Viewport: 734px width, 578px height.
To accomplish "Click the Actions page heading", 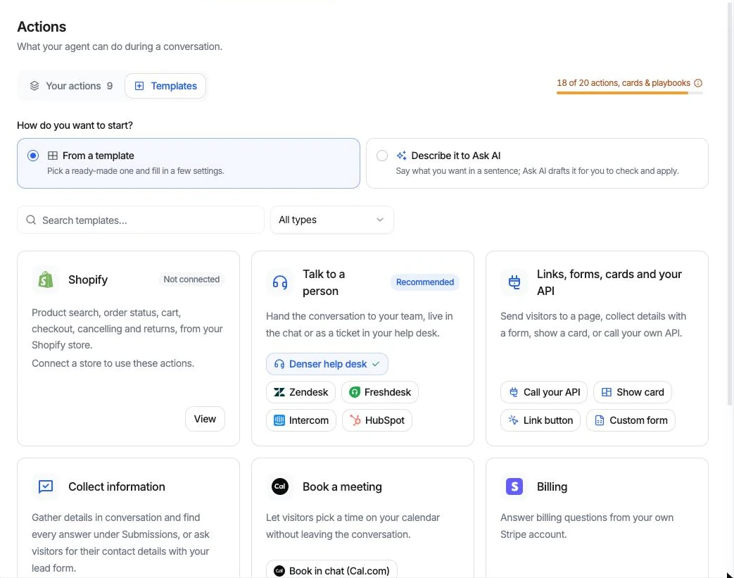I will tap(42, 27).
